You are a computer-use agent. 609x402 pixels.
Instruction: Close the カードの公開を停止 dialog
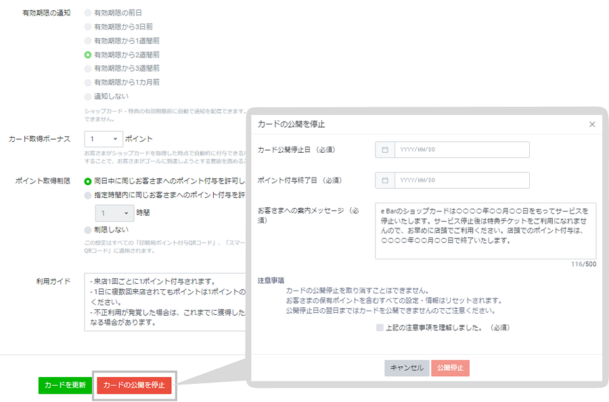click(x=592, y=124)
